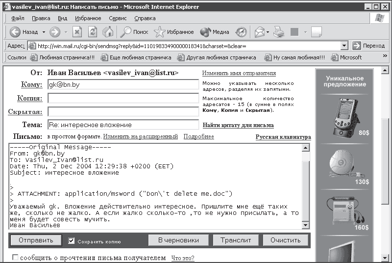This screenshot has height=263, width=392.
Task: Go to Home page icon
Action: pyautogui.click(x=108, y=32)
